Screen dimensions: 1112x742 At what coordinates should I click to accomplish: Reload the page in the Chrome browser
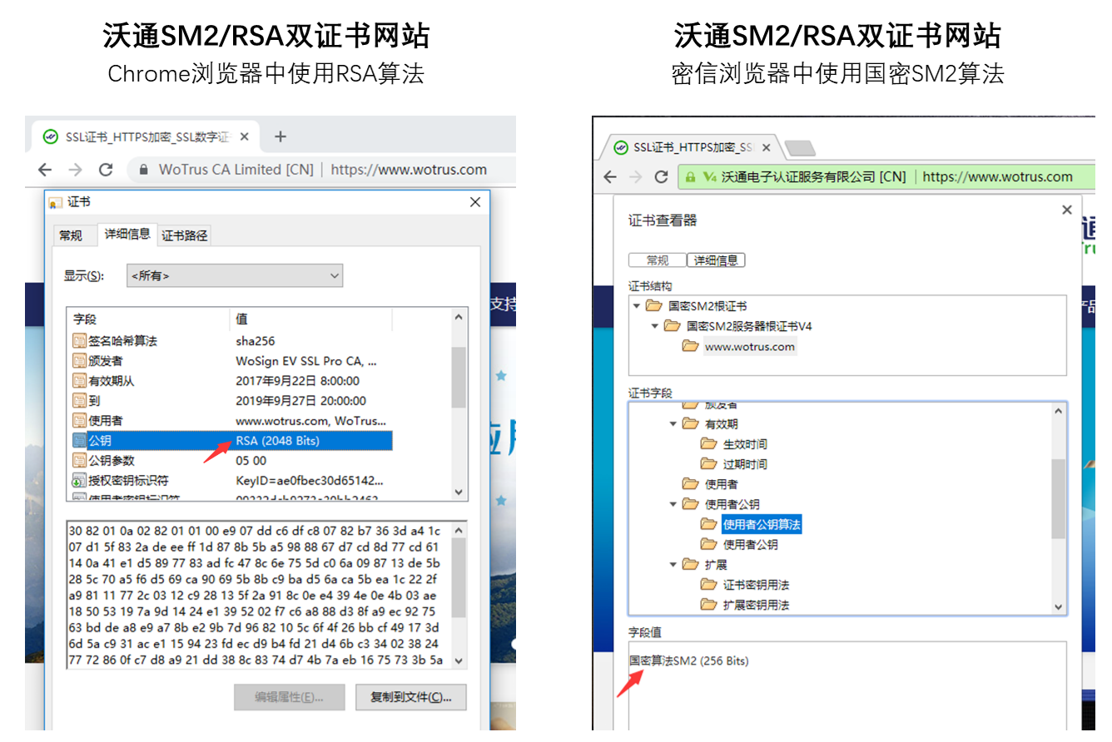pos(106,169)
